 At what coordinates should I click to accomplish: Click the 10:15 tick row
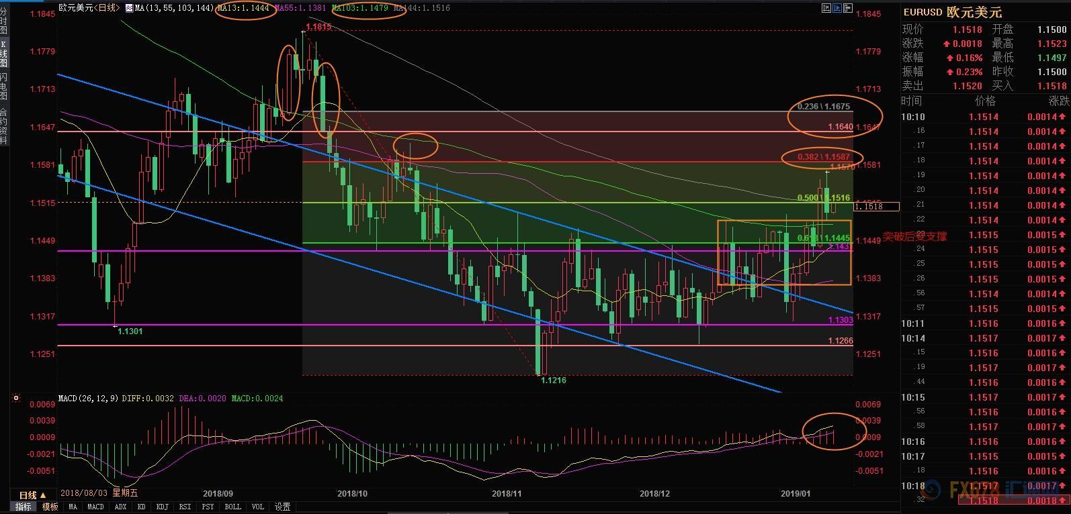(x=986, y=397)
